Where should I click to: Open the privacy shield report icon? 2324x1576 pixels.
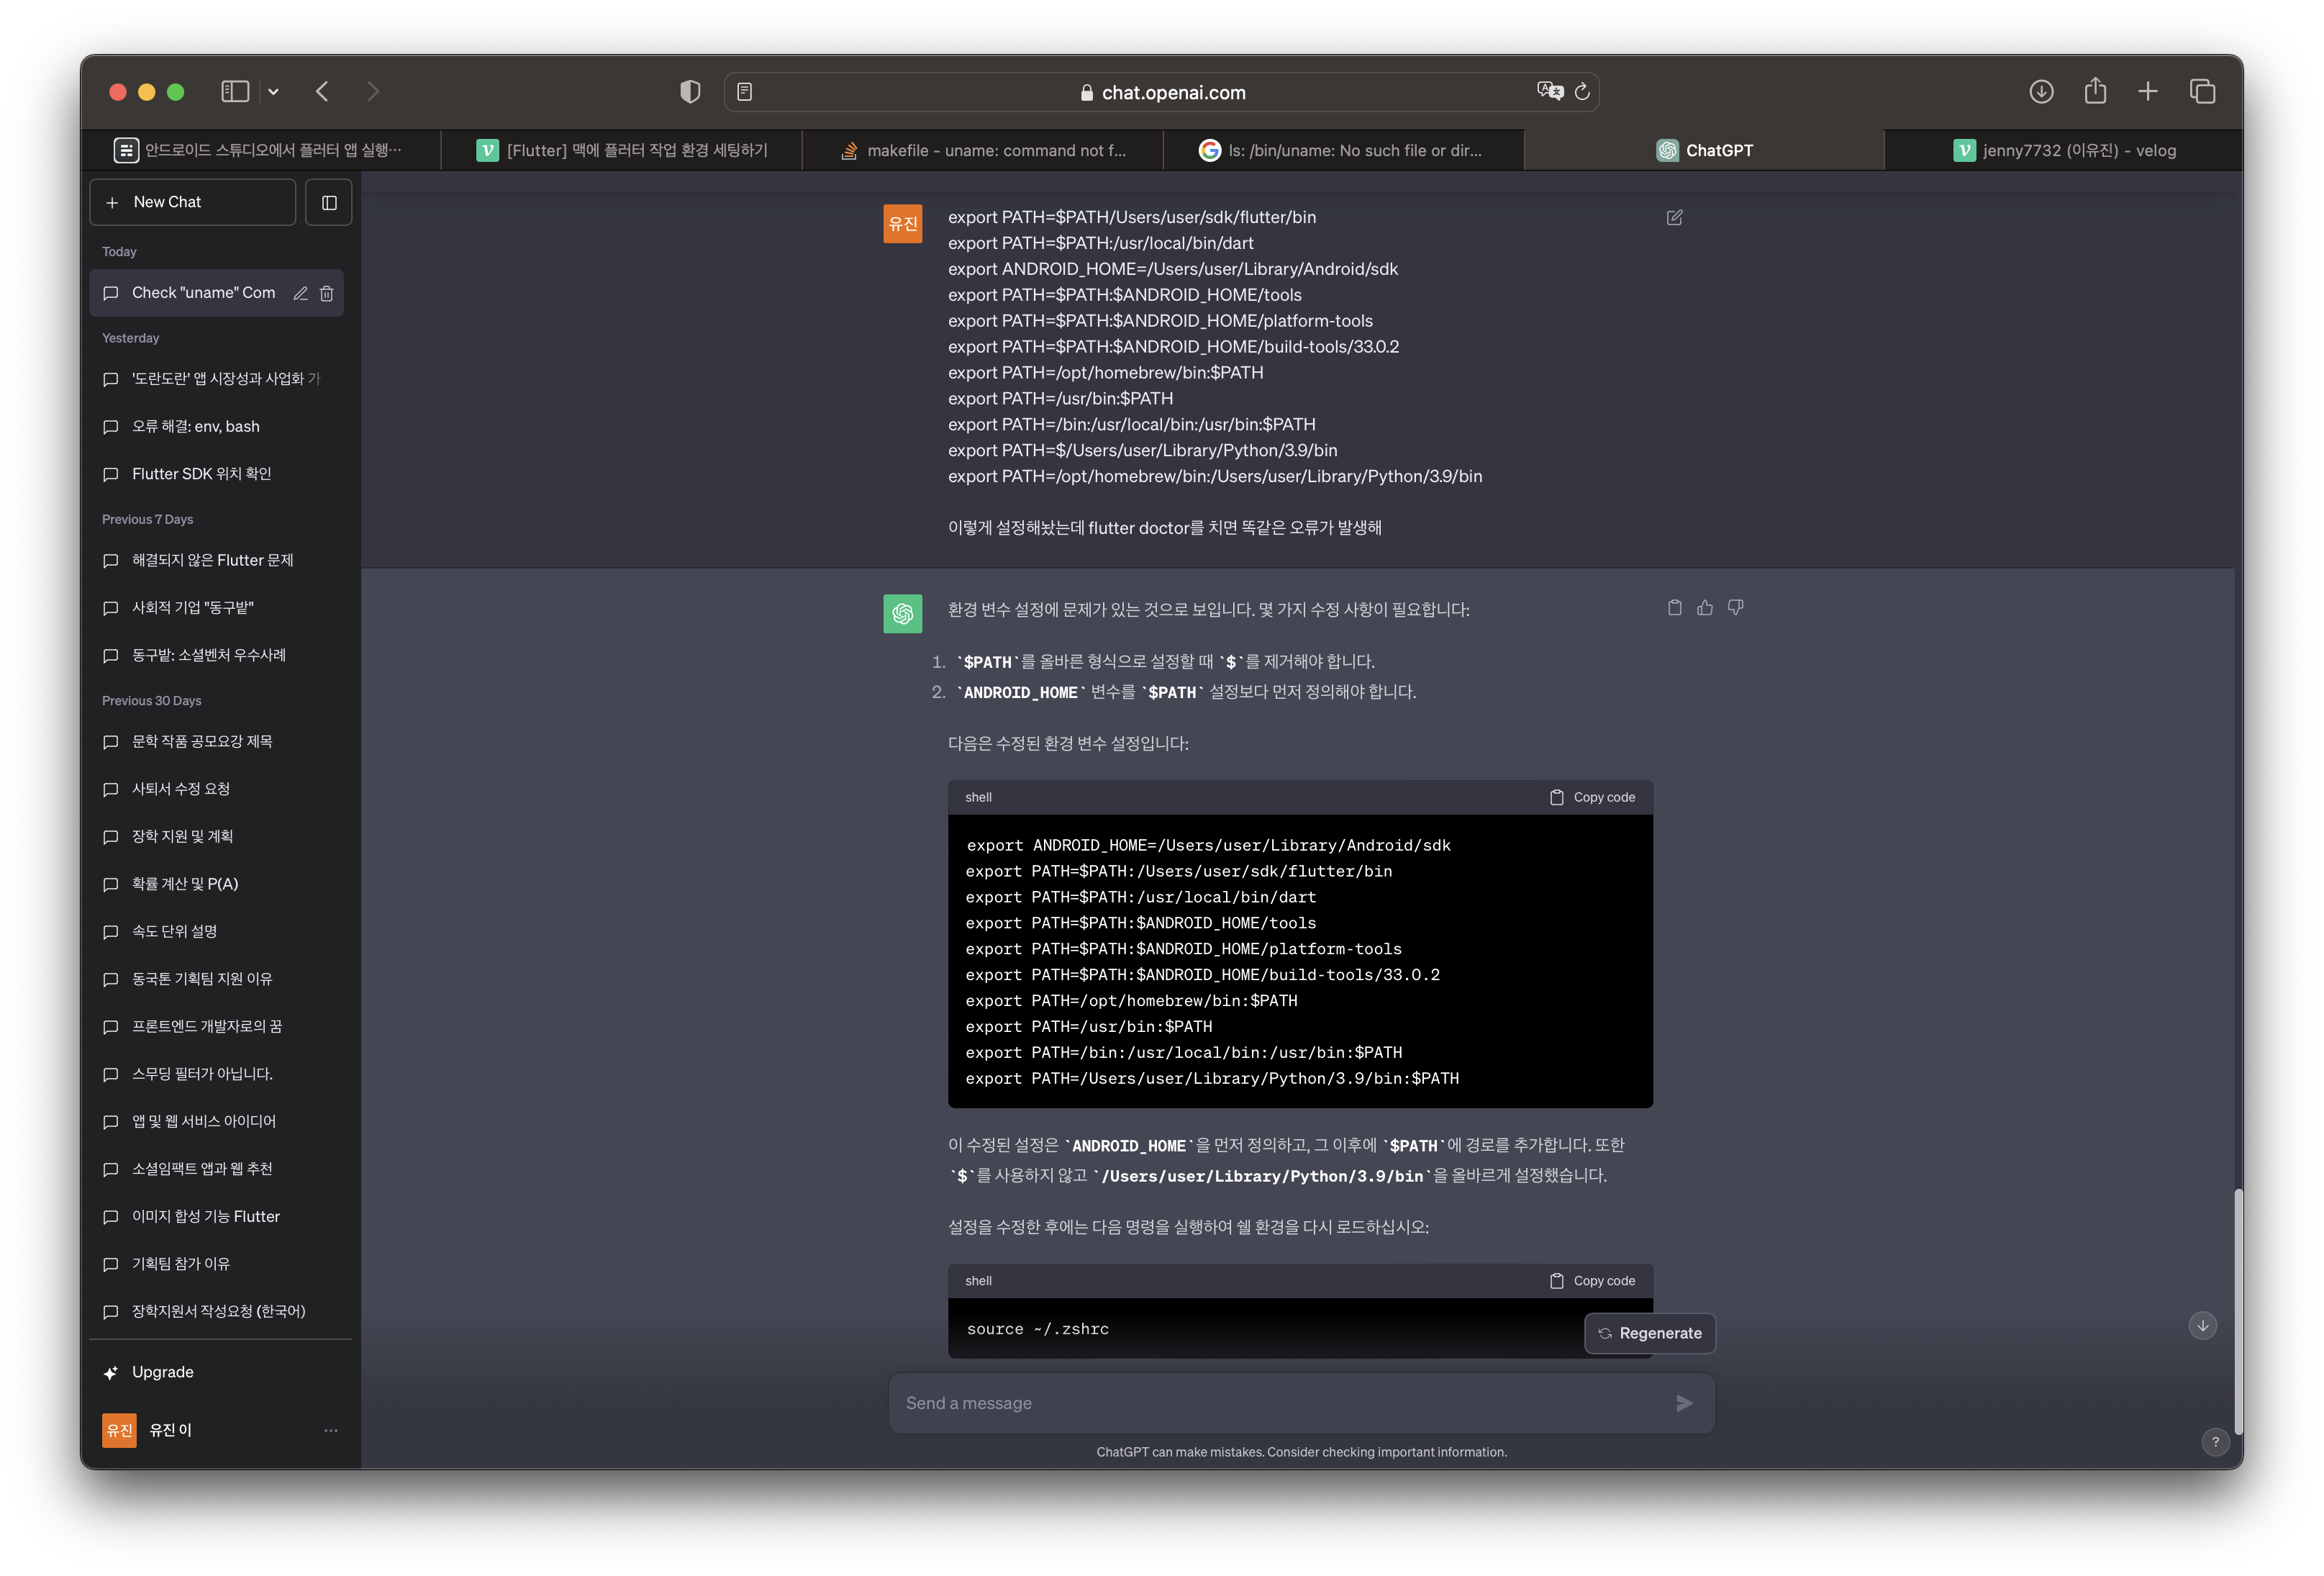(690, 92)
